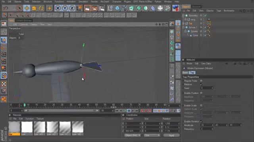
Task: Toggle the Relative checkbox
Action: click(201, 84)
